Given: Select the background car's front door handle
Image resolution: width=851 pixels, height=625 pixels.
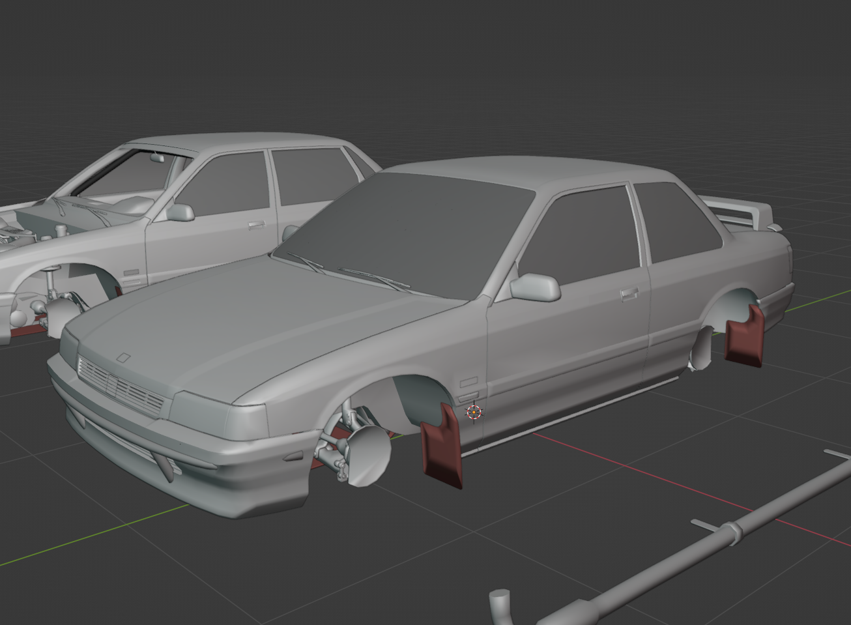Looking at the screenshot, I should (256, 225).
